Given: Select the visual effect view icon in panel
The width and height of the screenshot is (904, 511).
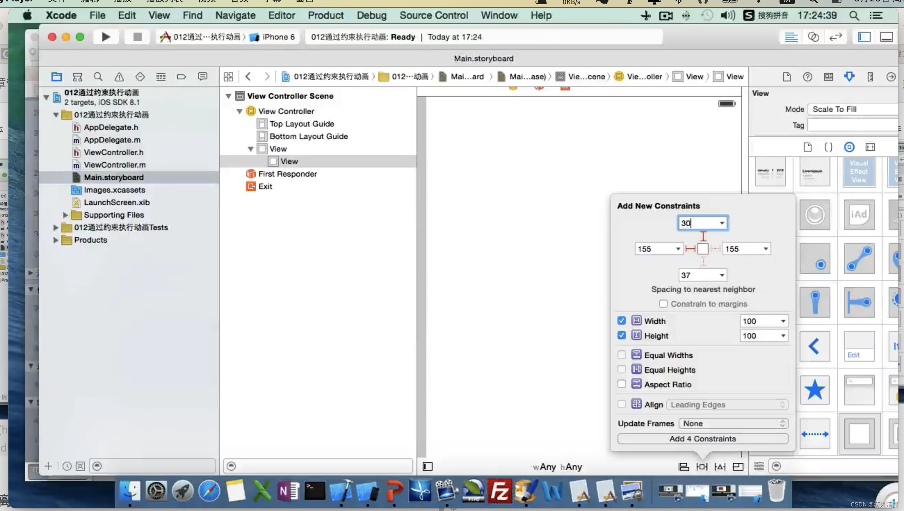Looking at the screenshot, I should [x=859, y=172].
